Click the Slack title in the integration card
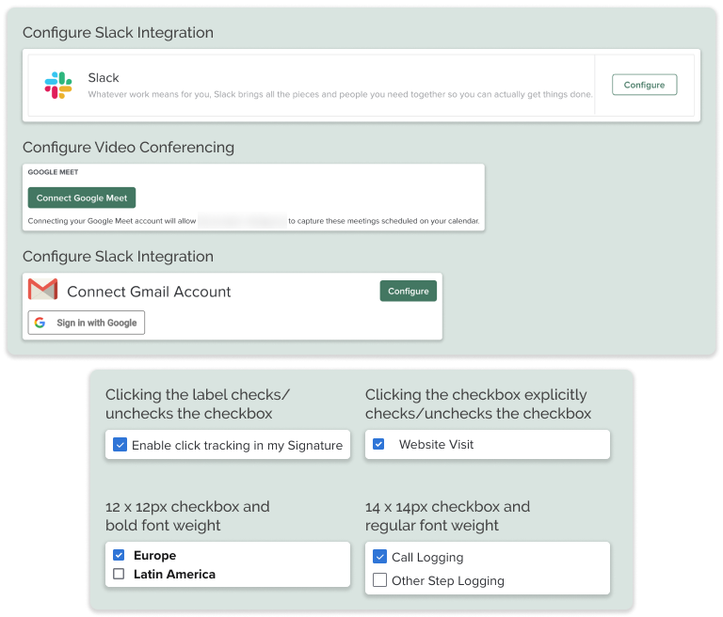Screen dimensions: 723x617 click(104, 78)
